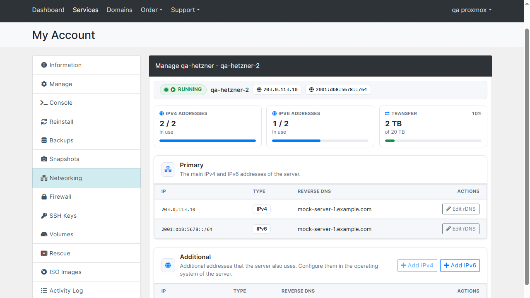Edit rDNS for 203.0.113.10
The image size is (530, 298).
[x=461, y=209]
